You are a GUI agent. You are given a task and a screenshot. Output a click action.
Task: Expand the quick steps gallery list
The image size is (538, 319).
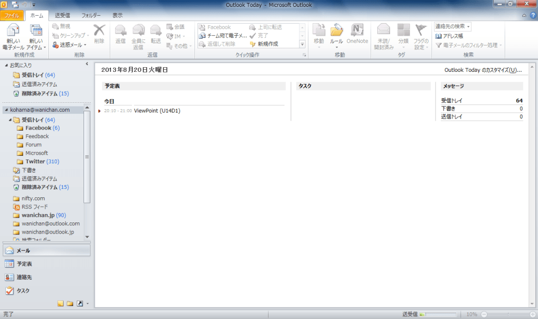point(302,44)
